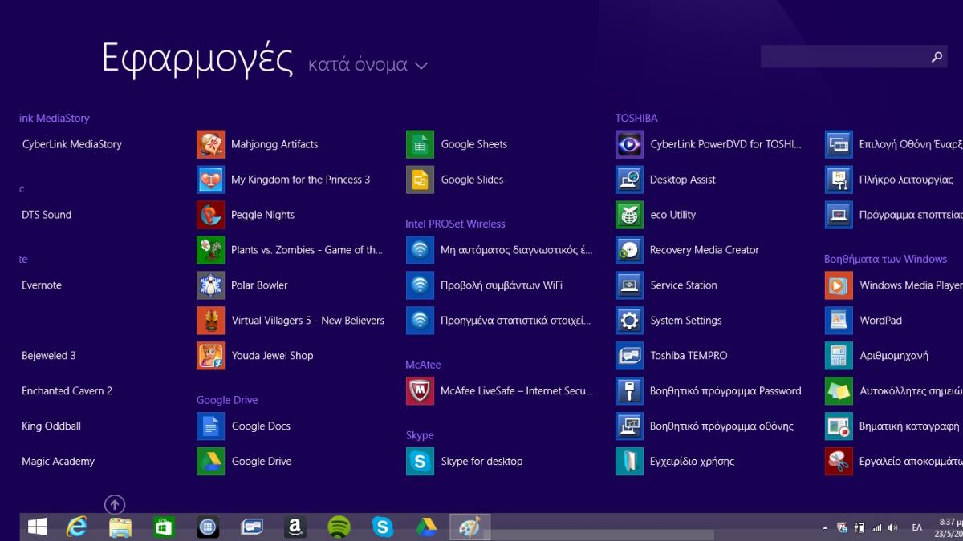Image resolution: width=963 pixels, height=541 pixels.
Task: Open the Βοηθητικό πρόγραμμα Password icon
Action: pos(629,391)
